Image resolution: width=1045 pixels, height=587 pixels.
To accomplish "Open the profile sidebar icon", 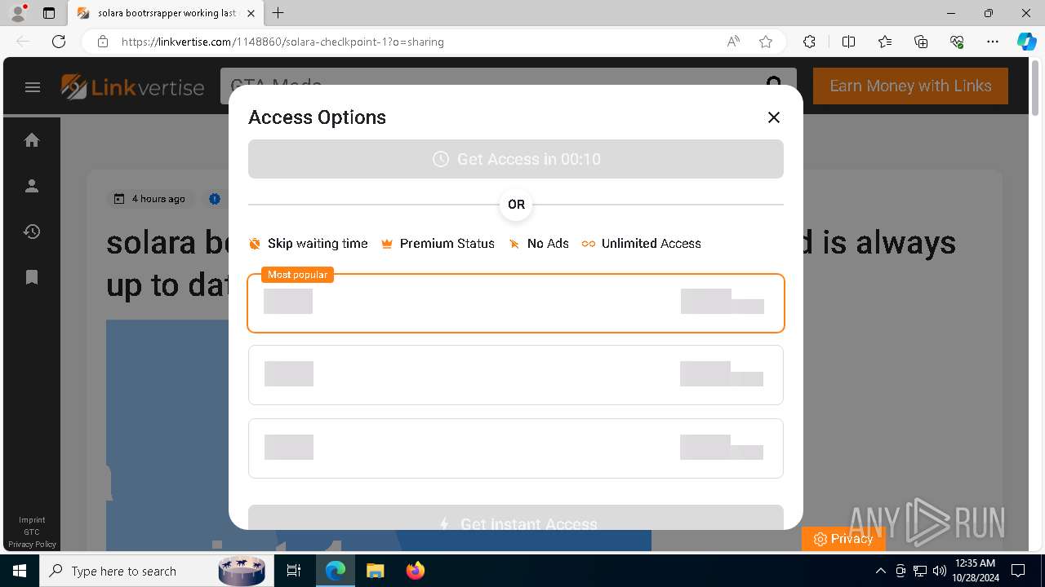I will pyautogui.click(x=32, y=186).
